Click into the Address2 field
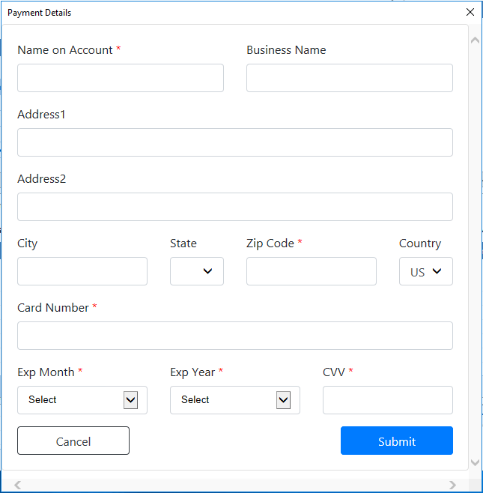This screenshot has height=493, width=483. [235, 207]
